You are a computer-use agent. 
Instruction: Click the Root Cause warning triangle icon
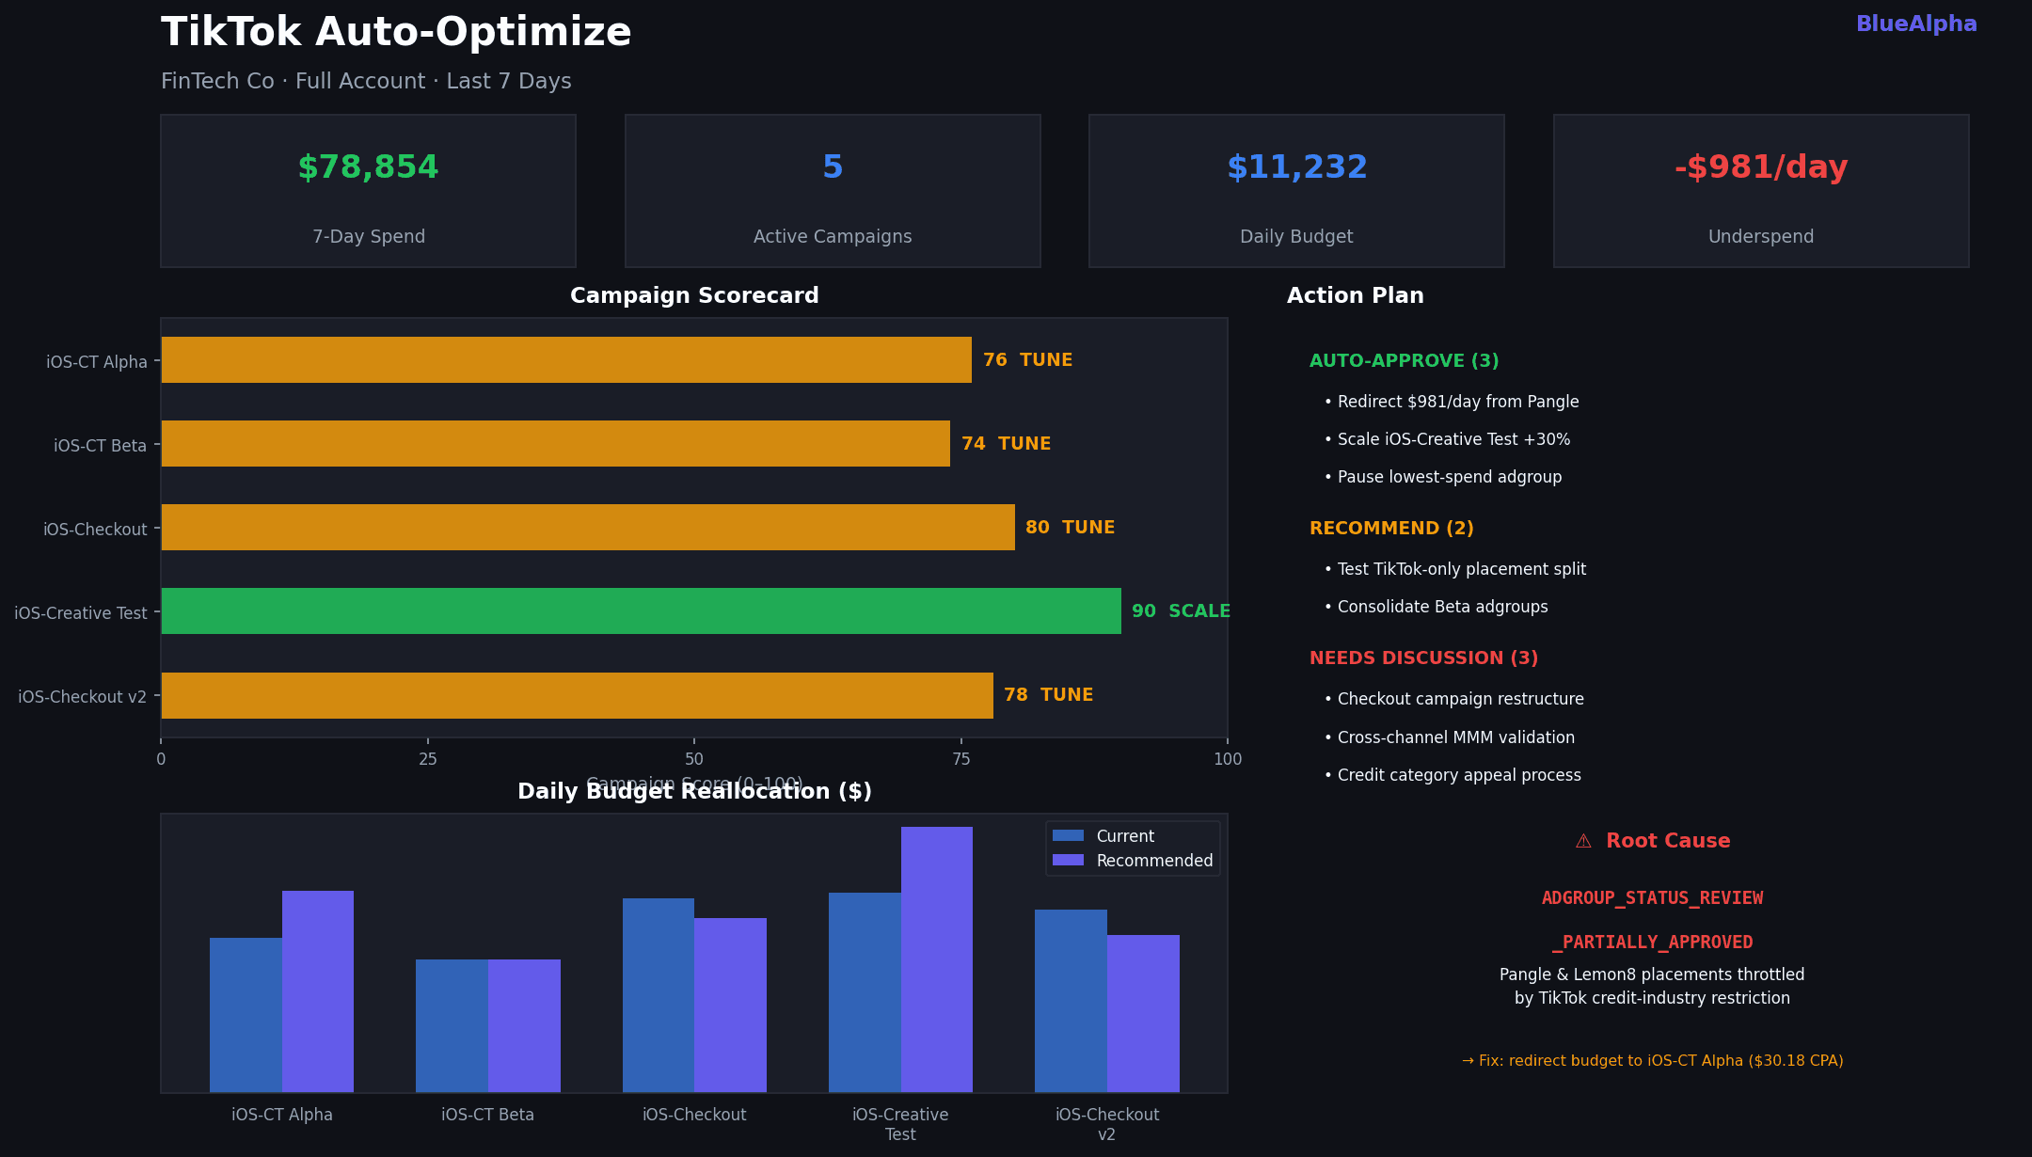point(1583,841)
